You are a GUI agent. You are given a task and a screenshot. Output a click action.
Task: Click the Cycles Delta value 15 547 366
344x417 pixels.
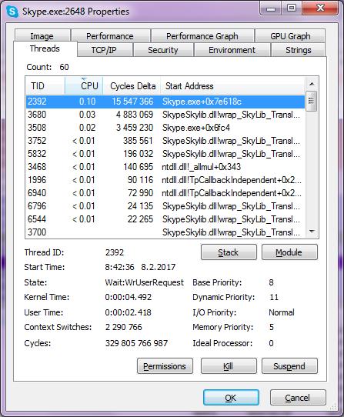point(132,102)
